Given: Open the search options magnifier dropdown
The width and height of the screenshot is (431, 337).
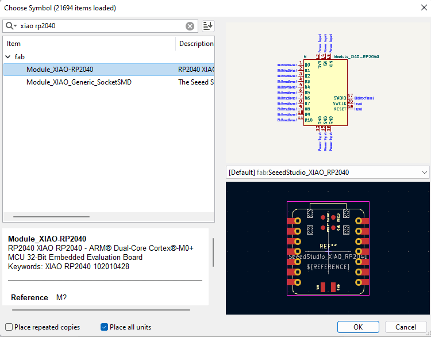Looking at the screenshot, I should (11, 26).
